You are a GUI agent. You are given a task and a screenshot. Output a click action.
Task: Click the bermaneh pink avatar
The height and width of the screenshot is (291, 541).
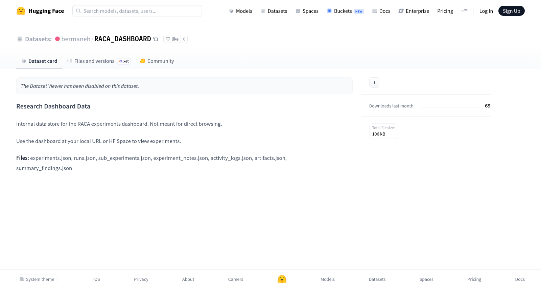[x=57, y=39]
